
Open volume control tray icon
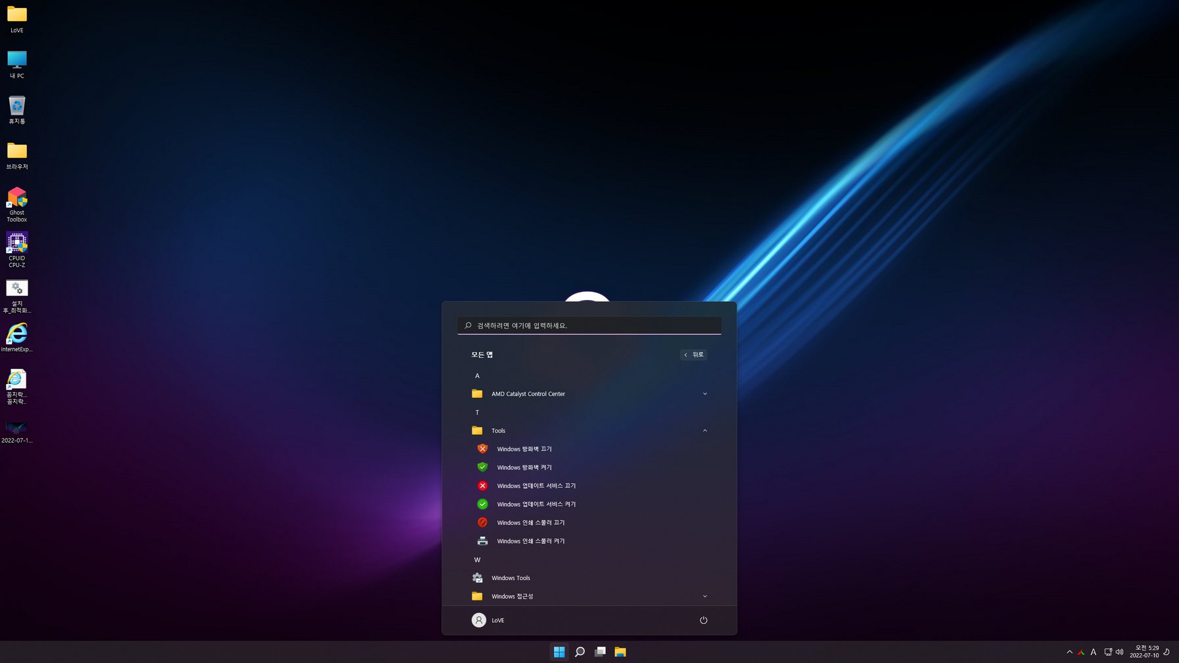(1119, 652)
